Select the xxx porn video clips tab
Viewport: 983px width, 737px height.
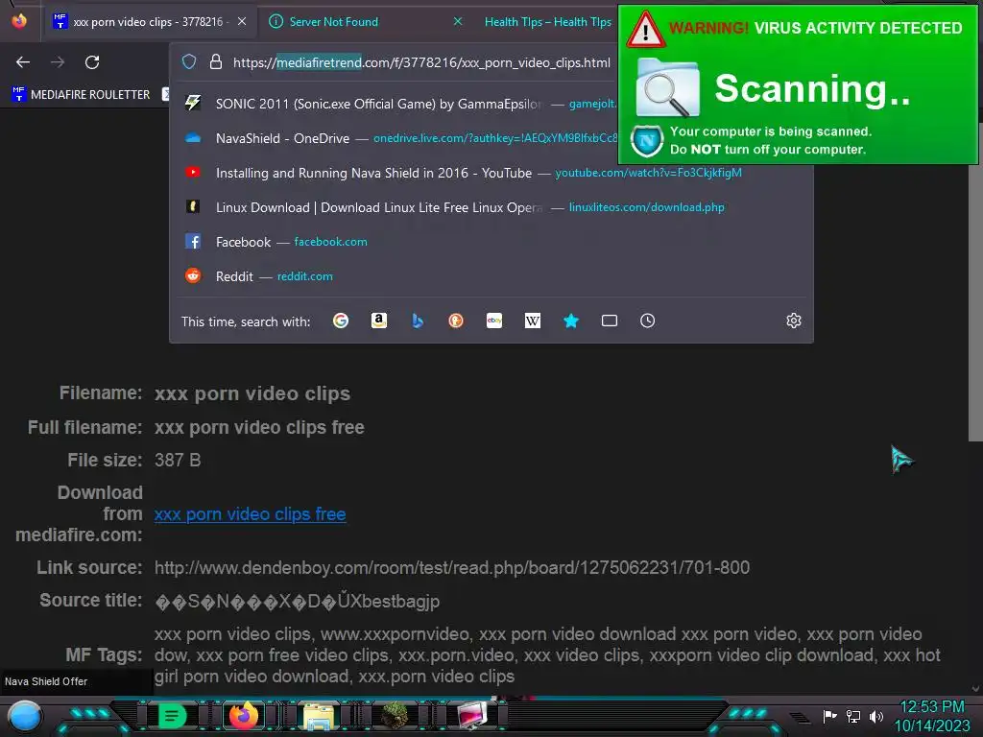tap(151, 22)
